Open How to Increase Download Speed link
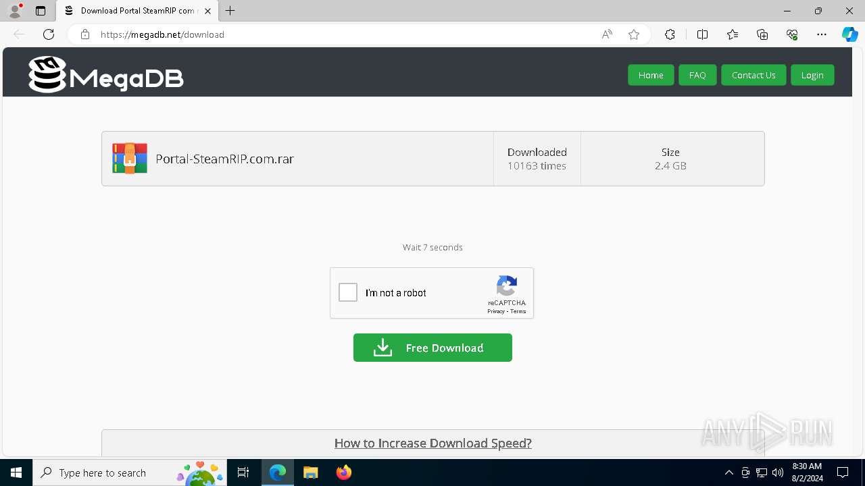 433,443
